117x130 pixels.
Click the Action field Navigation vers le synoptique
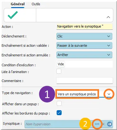pos(84,27)
